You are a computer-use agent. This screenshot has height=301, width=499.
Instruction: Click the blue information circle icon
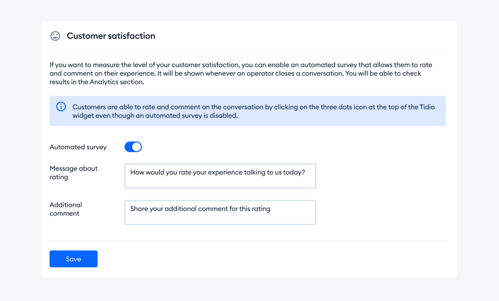coord(61,107)
